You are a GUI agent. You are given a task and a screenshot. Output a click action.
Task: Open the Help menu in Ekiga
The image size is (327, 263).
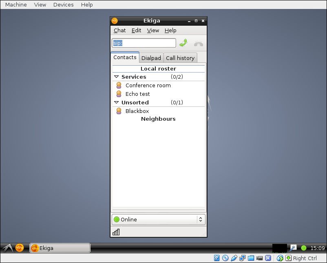[170, 31]
